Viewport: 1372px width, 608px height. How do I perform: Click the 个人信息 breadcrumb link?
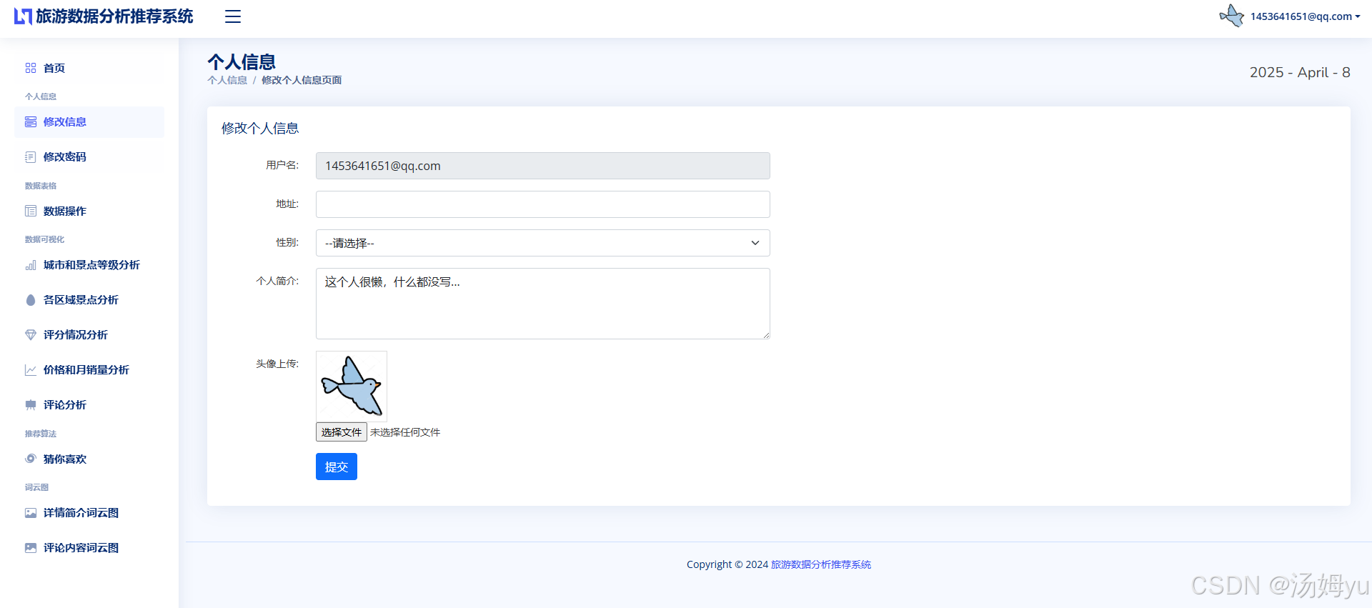tap(227, 80)
